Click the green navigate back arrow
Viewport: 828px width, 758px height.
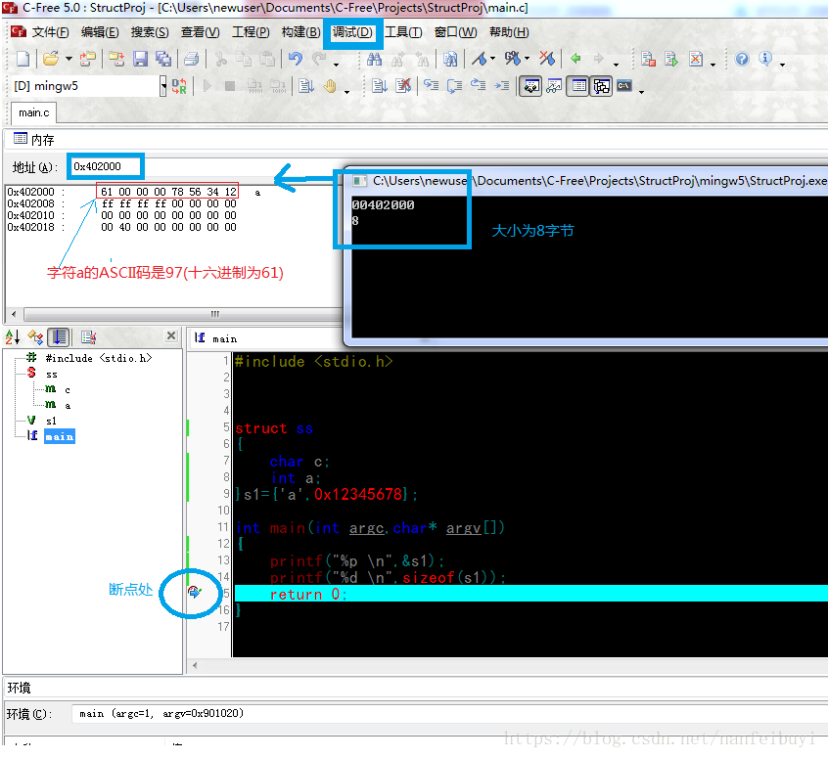[575, 59]
